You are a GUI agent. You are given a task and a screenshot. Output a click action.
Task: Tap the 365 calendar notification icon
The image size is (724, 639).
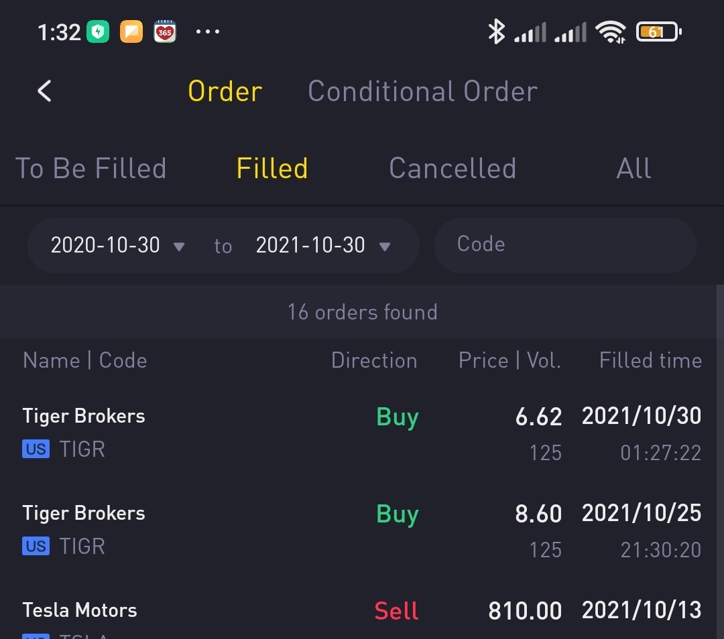pyautogui.click(x=165, y=32)
